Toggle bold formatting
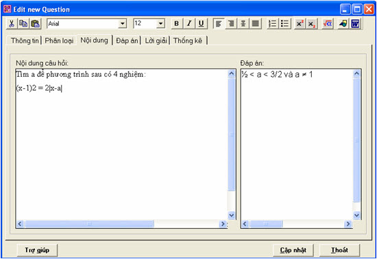This screenshot has height=259, width=377. pos(176,24)
